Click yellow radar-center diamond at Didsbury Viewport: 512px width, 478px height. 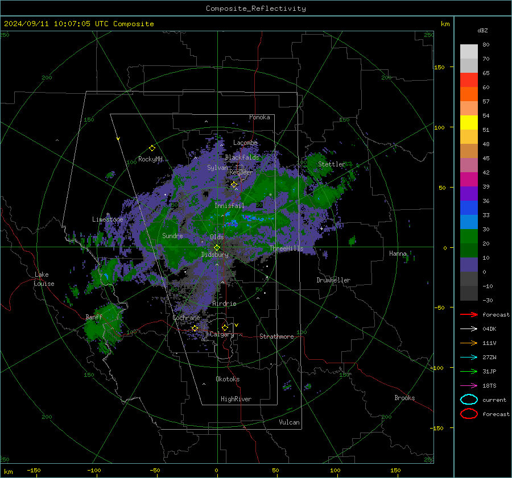pyautogui.click(x=217, y=248)
